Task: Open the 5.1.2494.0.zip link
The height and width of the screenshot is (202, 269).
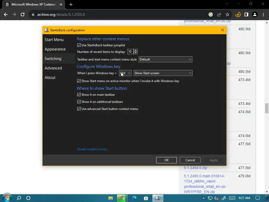Action: (x=195, y=168)
